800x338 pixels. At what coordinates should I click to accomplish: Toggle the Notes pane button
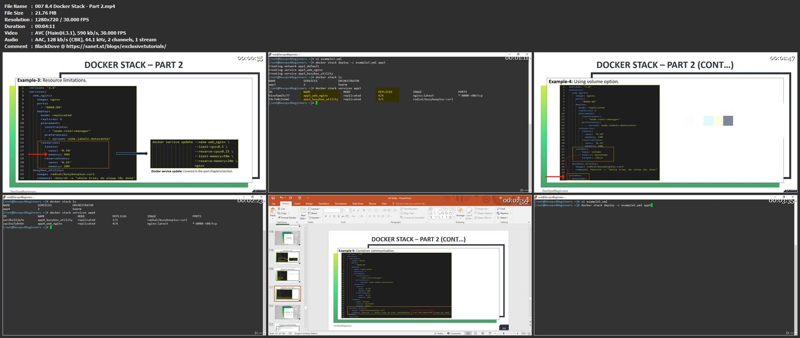[439, 333]
